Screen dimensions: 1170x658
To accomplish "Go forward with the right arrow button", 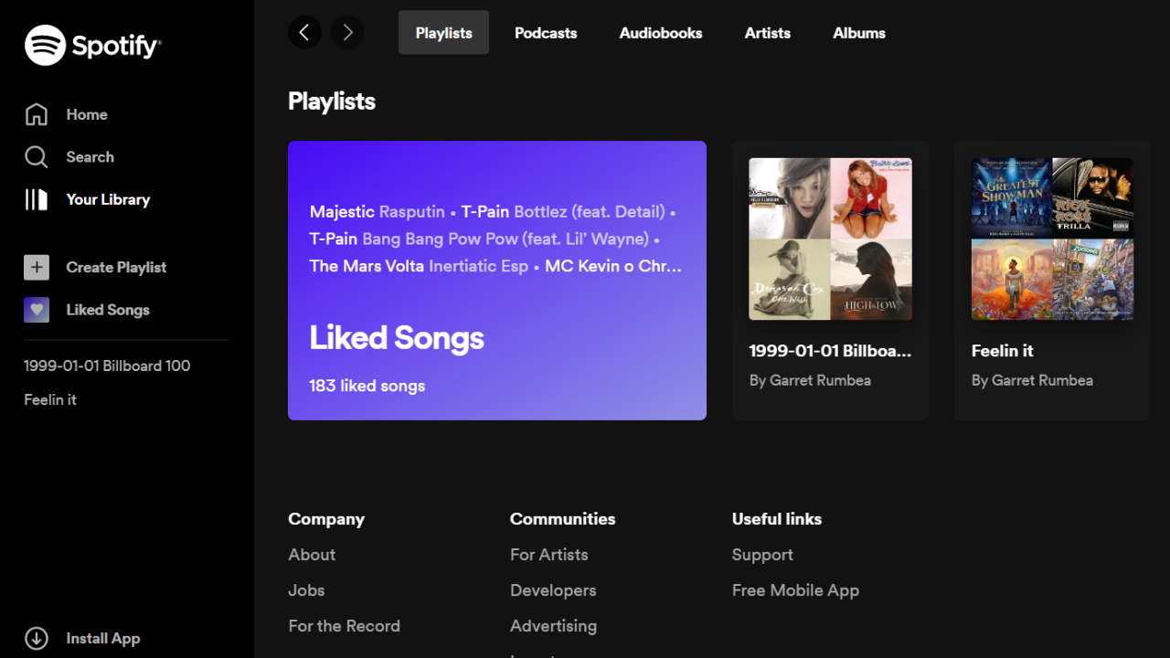I will (x=347, y=33).
